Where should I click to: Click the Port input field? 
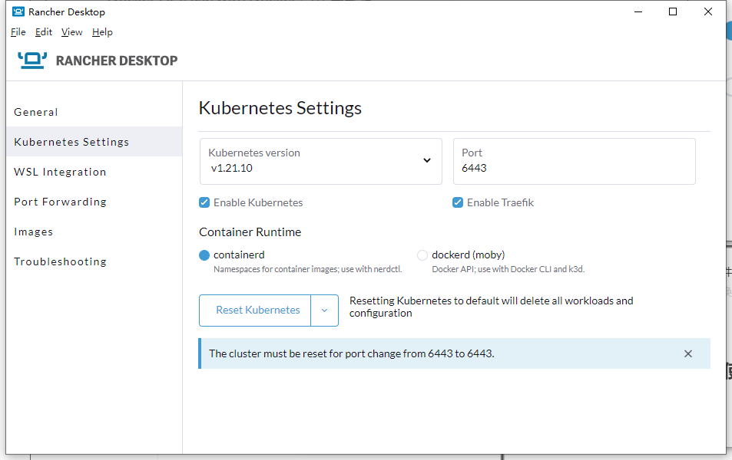pos(574,168)
